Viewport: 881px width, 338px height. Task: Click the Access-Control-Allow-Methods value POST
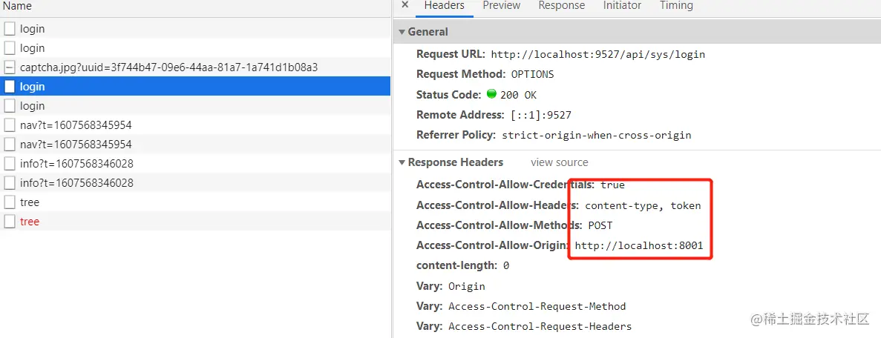pyautogui.click(x=600, y=226)
